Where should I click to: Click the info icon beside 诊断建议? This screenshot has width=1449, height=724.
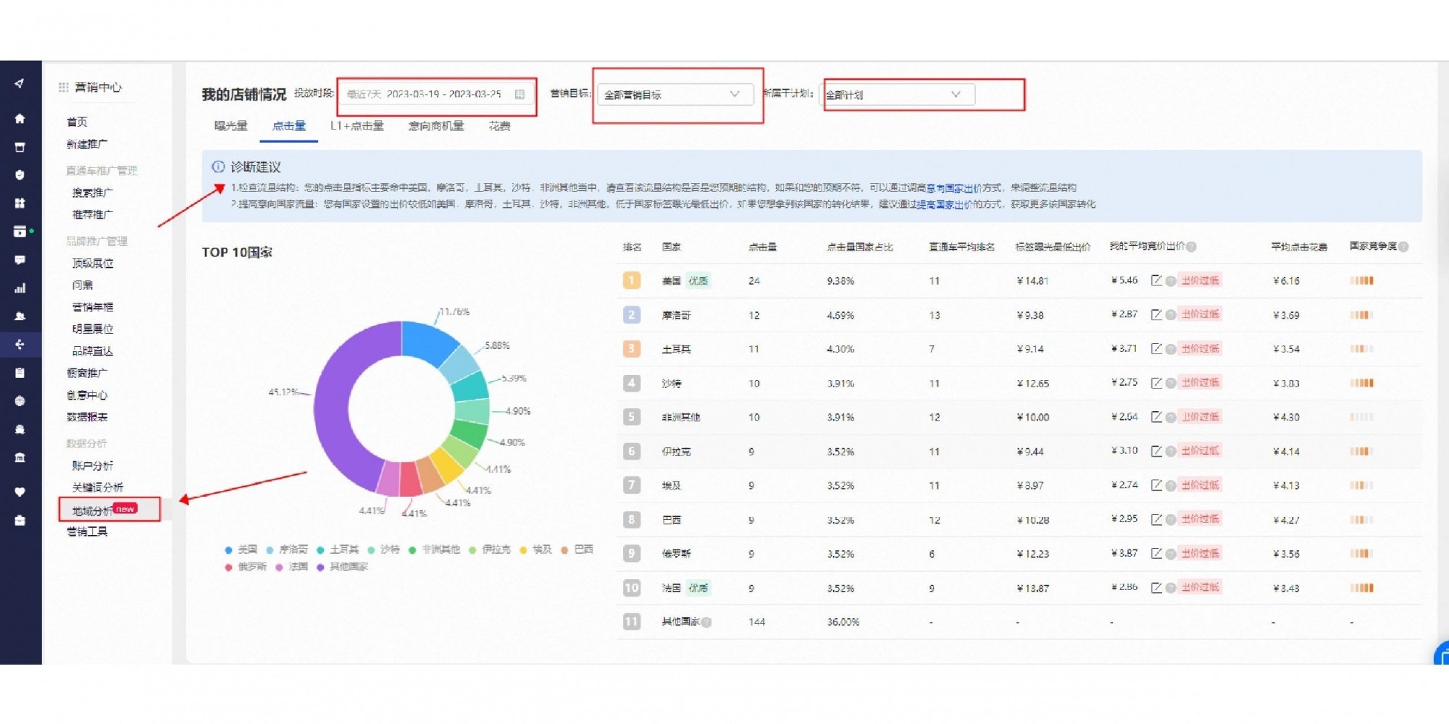pyautogui.click(x=218, y=167)
